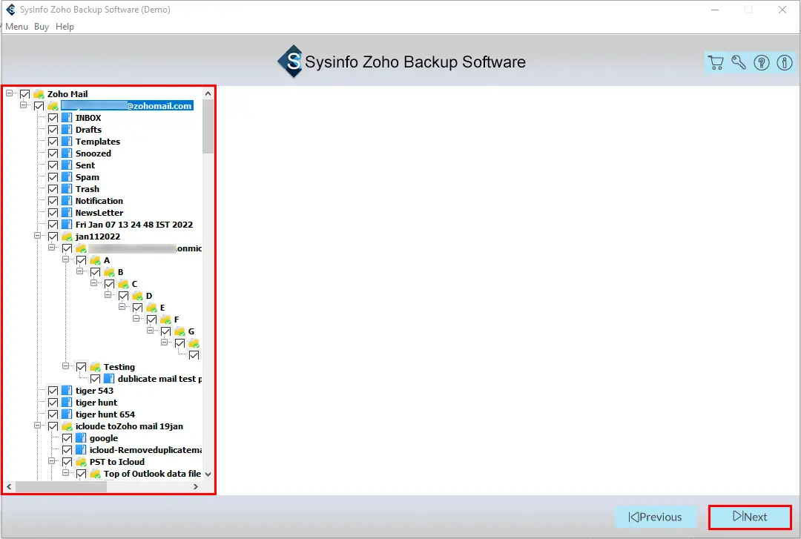This screenshot has width=801, height=539.
Task: Click the jan112022 folder icon
Action: (67, 237)
